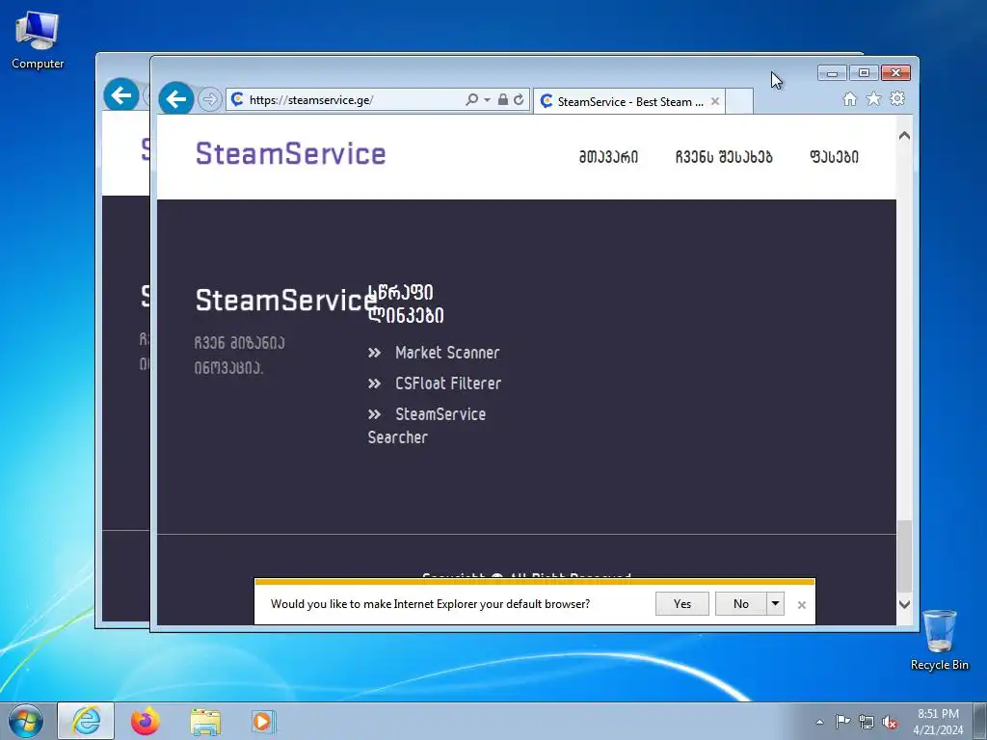The height and width of the screenshot is (740, 987).
Task: Open the Windows Start menu orb
Action: [26, 721]
